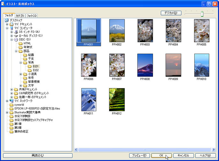Image resolution: width=219 pixels, height=161 pixels.
Task: Click the デジカメ(D) button
Action: coord(171,13)
